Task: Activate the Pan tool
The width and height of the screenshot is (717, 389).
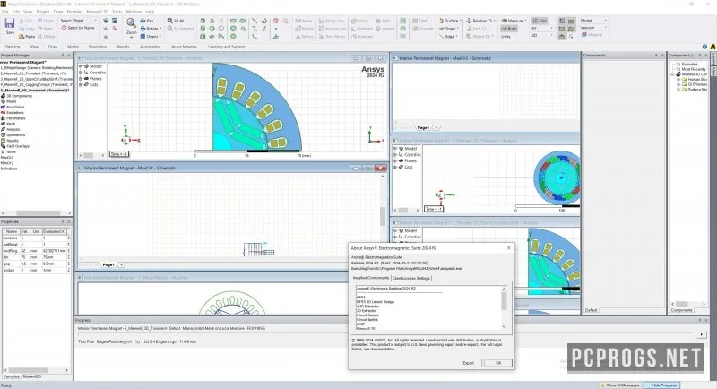Action: [147, 21]
